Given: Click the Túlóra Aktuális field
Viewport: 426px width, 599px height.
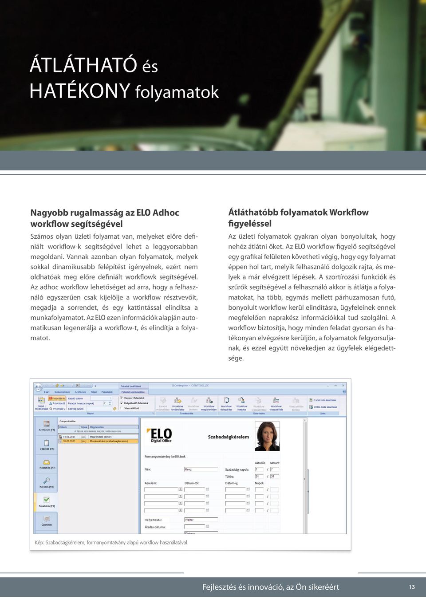Looking at the screenshot, I should (259, 476).
